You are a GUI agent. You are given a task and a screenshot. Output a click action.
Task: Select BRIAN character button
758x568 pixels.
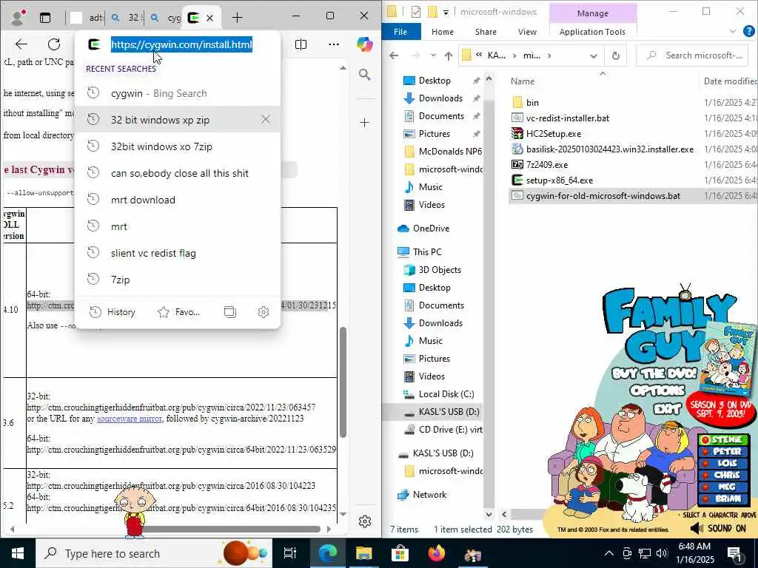pos(724,498)
